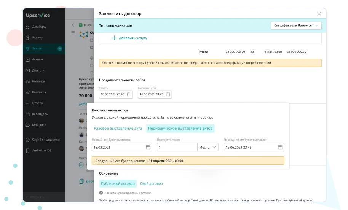Click the Задачи clipboard icon
Image resolution: width=348 pixels, height=210 pixels.
[27, 38]
